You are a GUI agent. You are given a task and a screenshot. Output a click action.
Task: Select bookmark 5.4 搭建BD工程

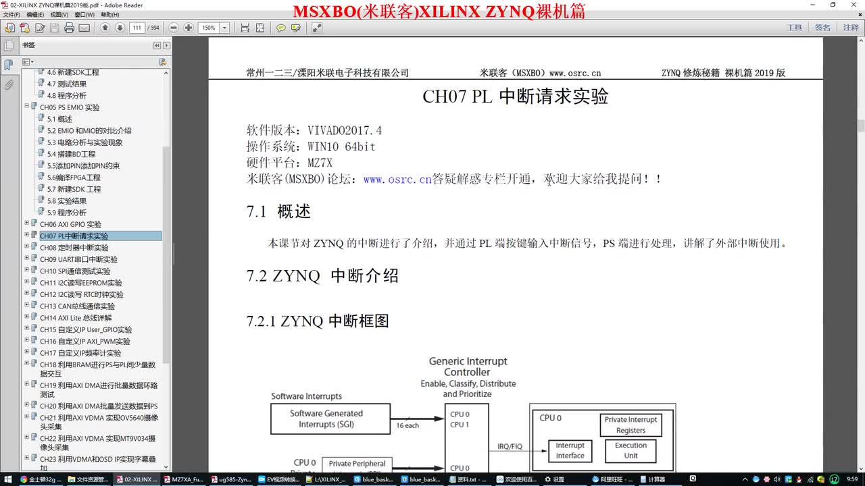72,154
